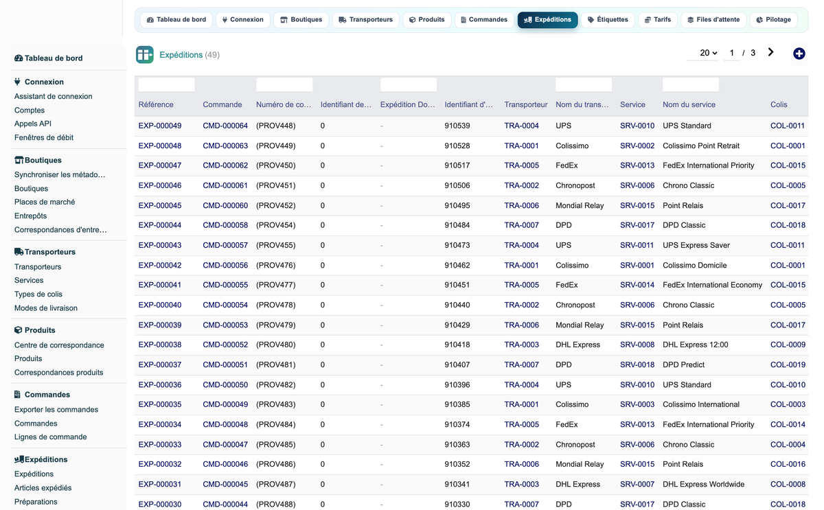The width and height of the screenshot is (824, 510).
Task: Click the page number input field
Action: (731, 53)
